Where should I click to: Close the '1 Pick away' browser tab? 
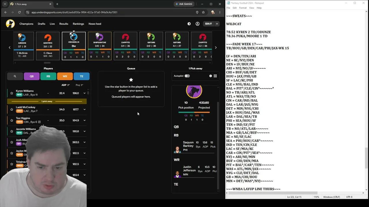pyautogui.click(x=50, y=4)
